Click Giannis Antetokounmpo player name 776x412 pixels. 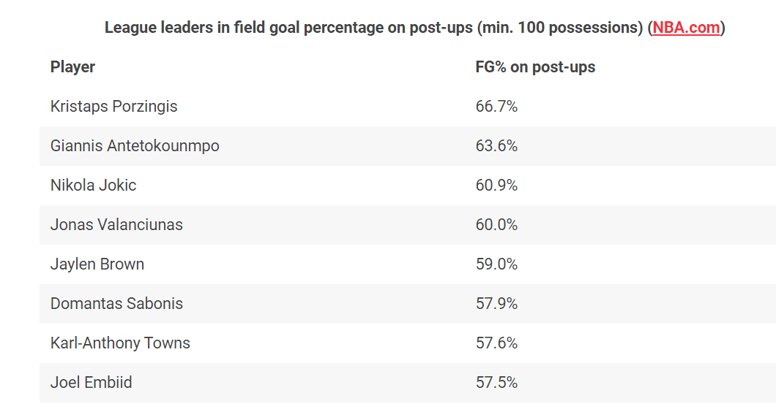pos(135,146)
